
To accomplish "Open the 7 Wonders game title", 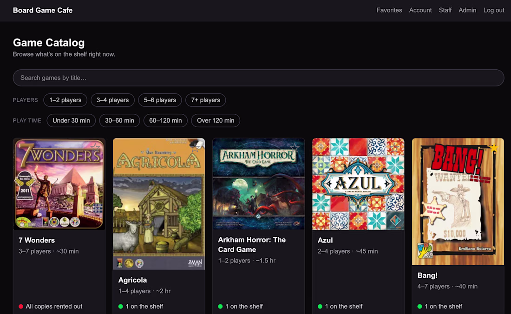I will tap(37, 241).
